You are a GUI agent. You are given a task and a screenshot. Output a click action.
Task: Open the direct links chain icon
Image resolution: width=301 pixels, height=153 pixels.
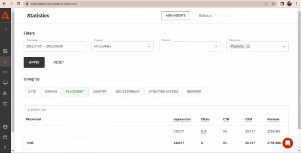coord(5,72)
